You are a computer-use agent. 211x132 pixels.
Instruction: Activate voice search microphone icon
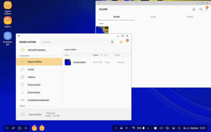[x=112, y=42]
